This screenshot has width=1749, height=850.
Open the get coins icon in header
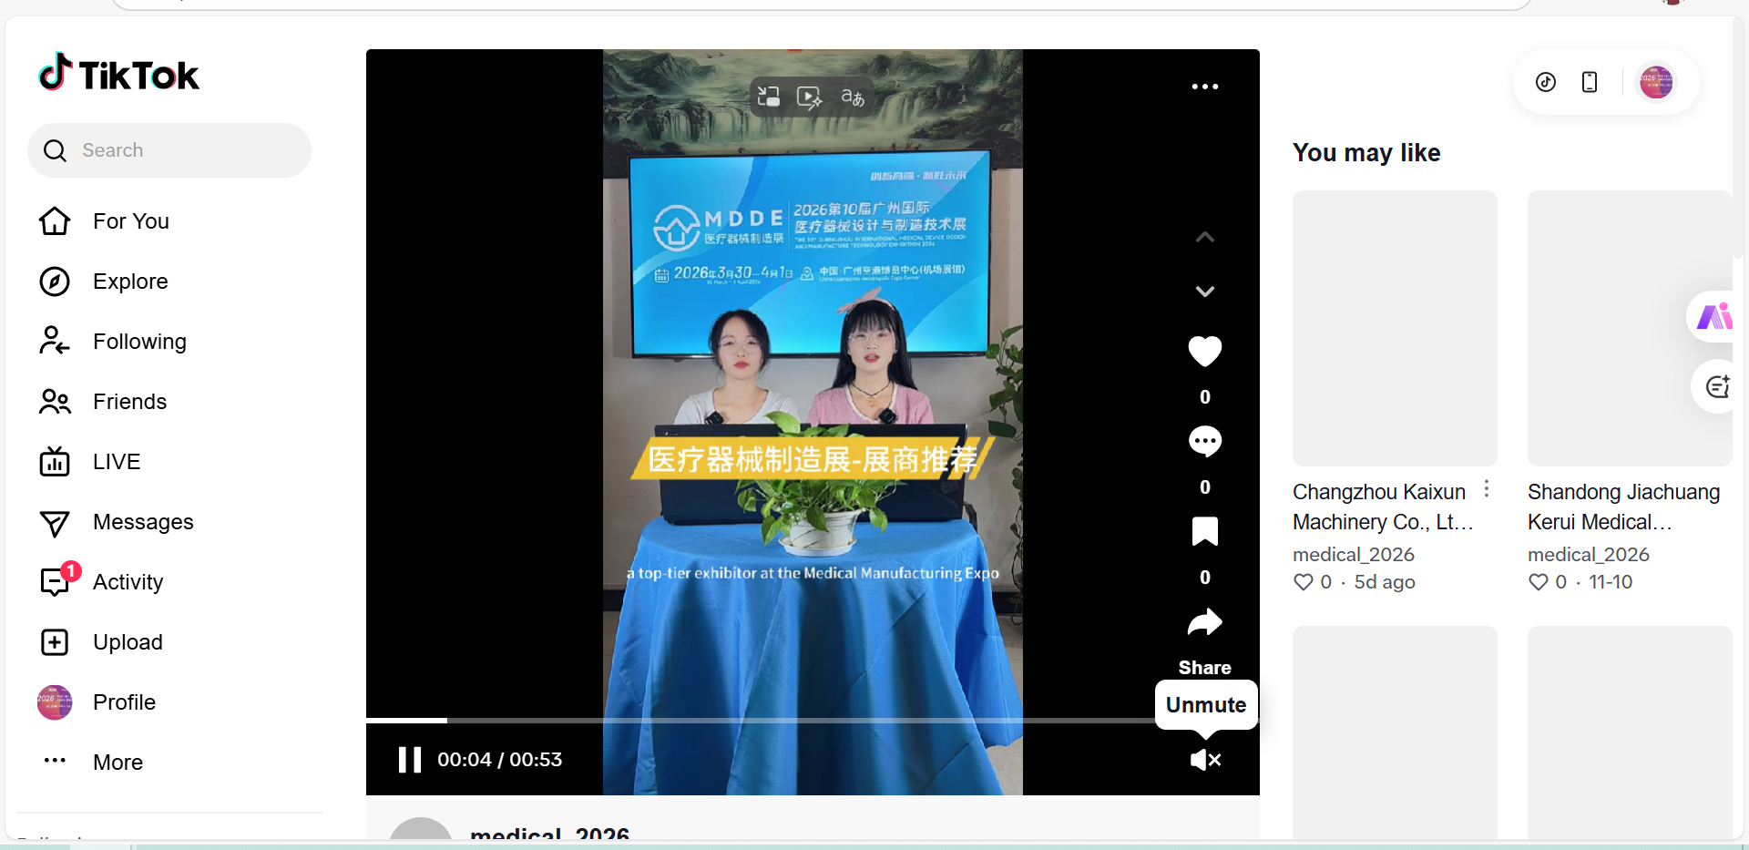[1546, 82]
